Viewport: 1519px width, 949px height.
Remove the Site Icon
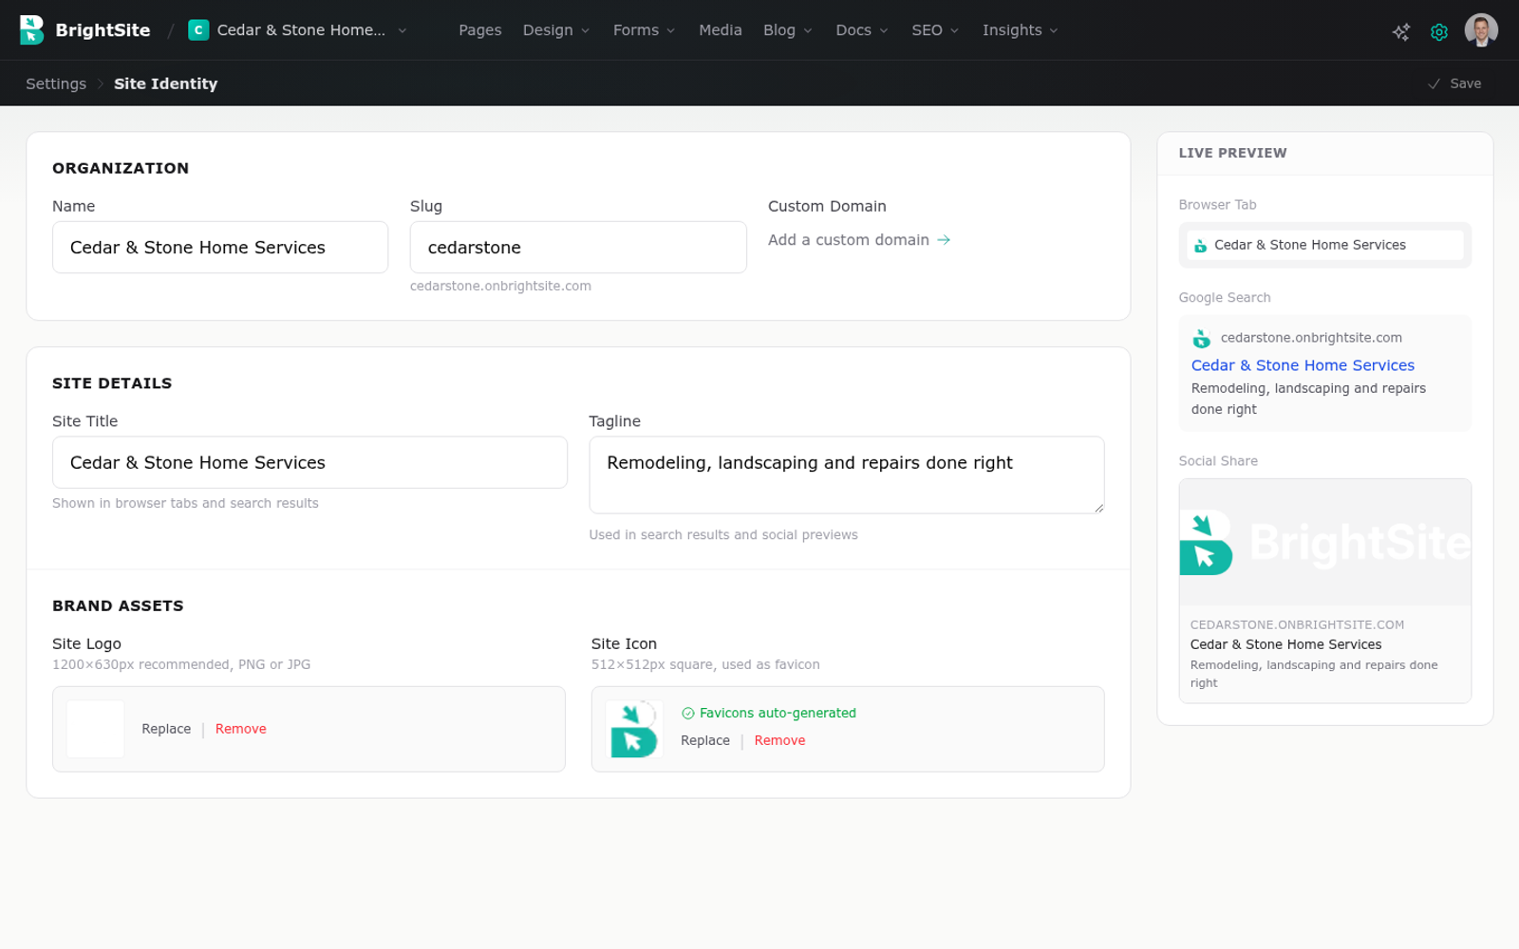coord(780,740)
